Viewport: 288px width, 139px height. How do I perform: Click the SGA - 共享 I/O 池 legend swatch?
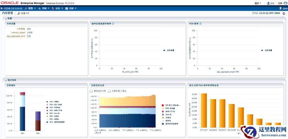point(47,110)
